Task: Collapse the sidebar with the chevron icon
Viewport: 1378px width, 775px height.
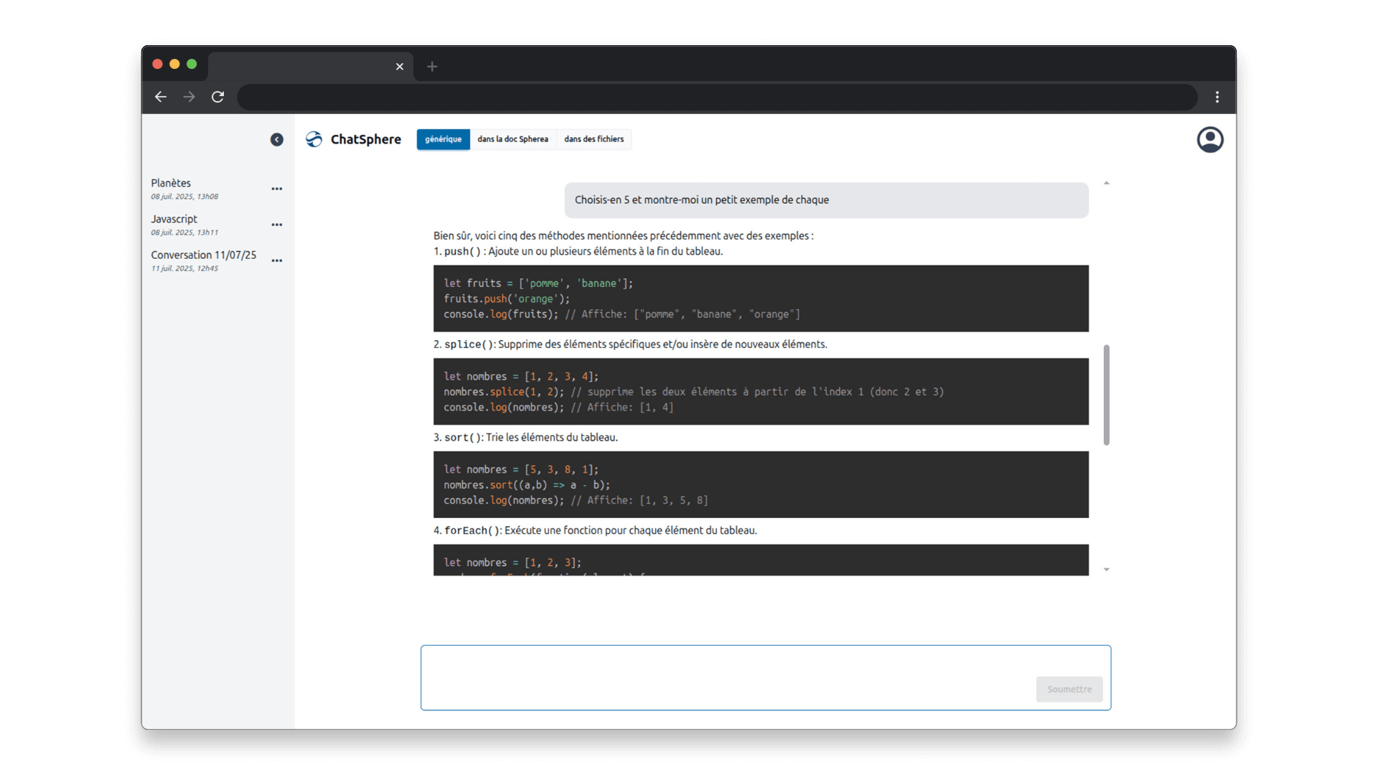Action: pos(276,140)
